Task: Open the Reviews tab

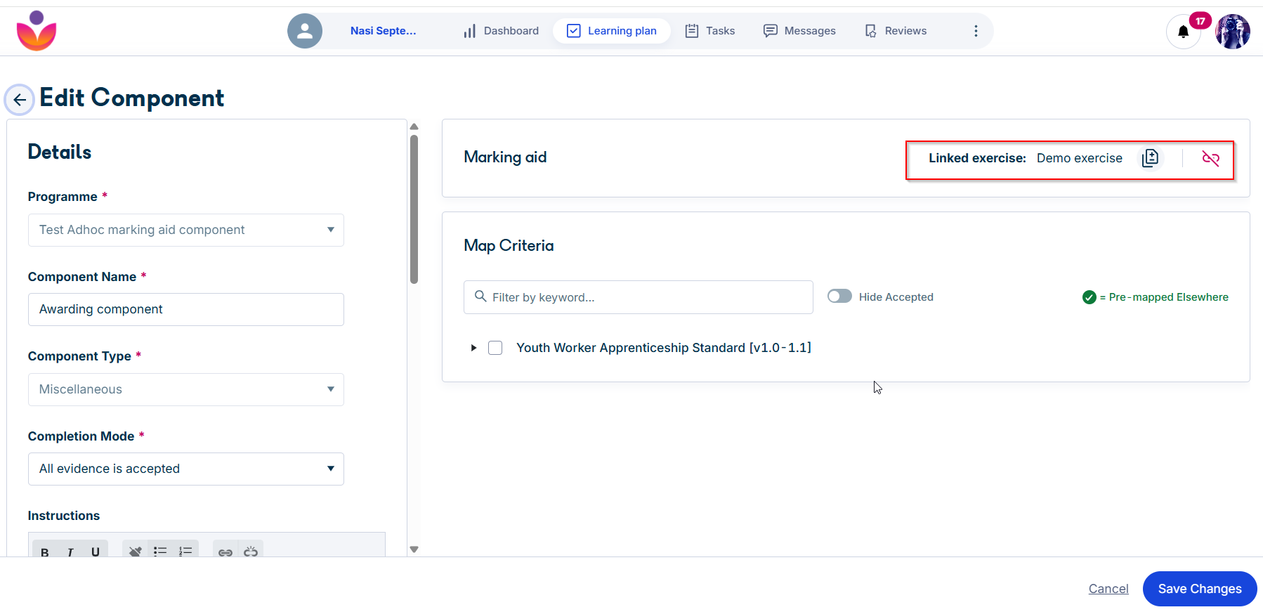Action: coord(896,31)
